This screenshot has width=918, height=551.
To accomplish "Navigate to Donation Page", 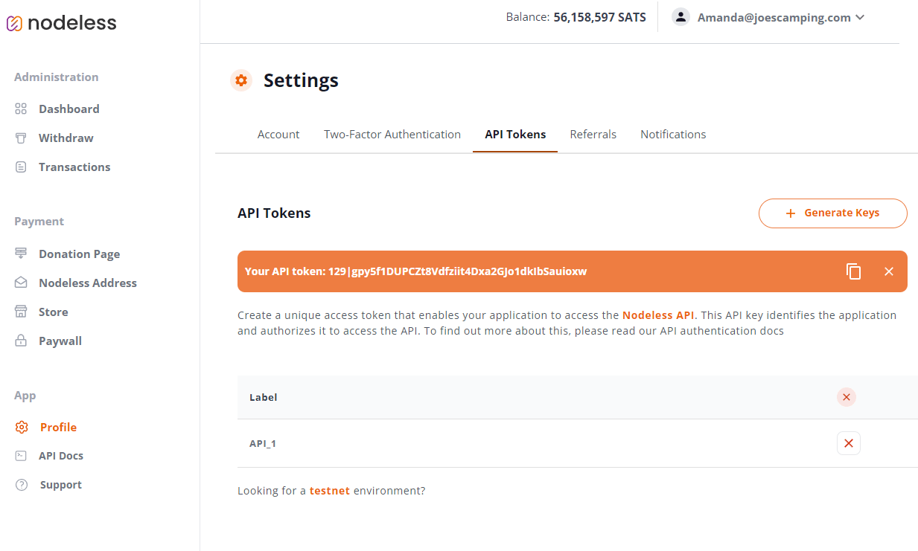I will [x=79, y=254].
